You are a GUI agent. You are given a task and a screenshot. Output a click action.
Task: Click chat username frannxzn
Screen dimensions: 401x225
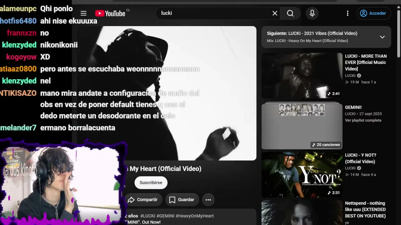tap(22, 33)
